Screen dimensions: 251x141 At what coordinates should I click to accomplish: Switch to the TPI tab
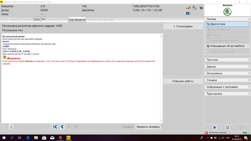click(x=43, y=20)
